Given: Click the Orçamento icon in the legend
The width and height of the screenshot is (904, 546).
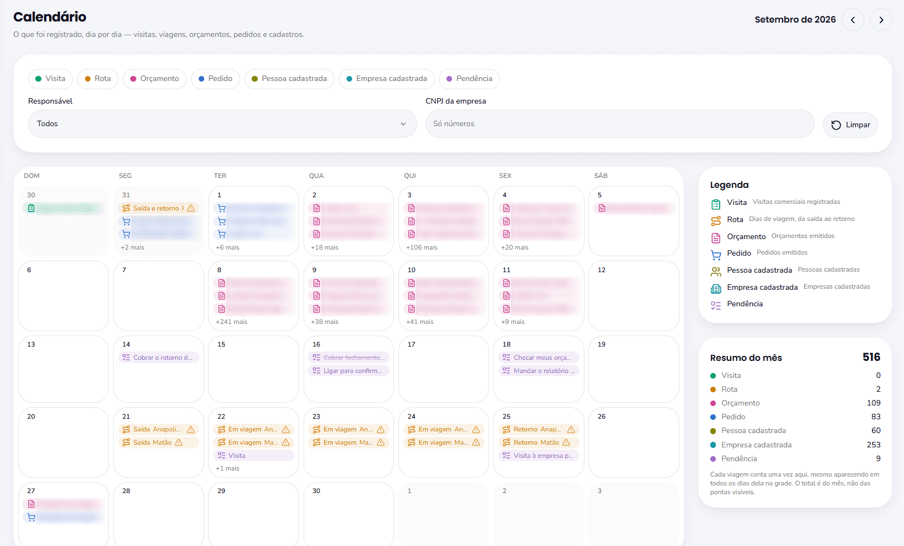Looking at the screenshot, I should [716, 238].
